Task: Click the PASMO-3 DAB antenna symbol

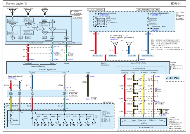Action: click(28, 12)
